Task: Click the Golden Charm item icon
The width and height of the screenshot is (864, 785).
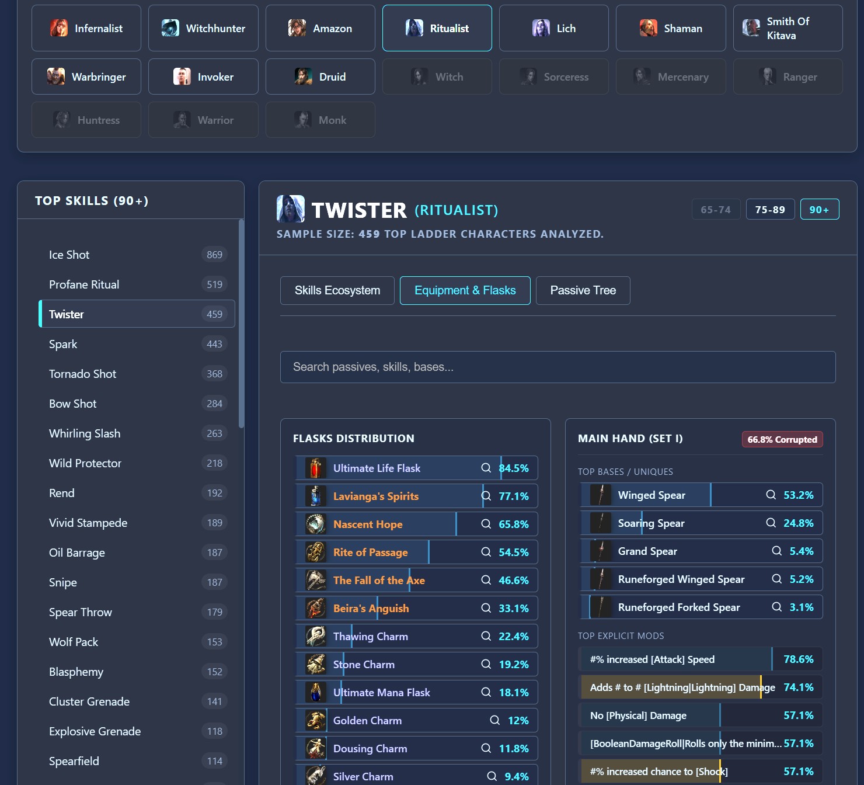Action: pyautogui.click(x=316, y=720)
